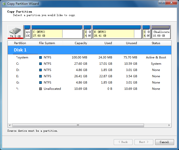Image resolution: width=179 pixels, height=150 pixels.
Task: Click the 10.59 GB unused value
Action: [x=131, y=64]
